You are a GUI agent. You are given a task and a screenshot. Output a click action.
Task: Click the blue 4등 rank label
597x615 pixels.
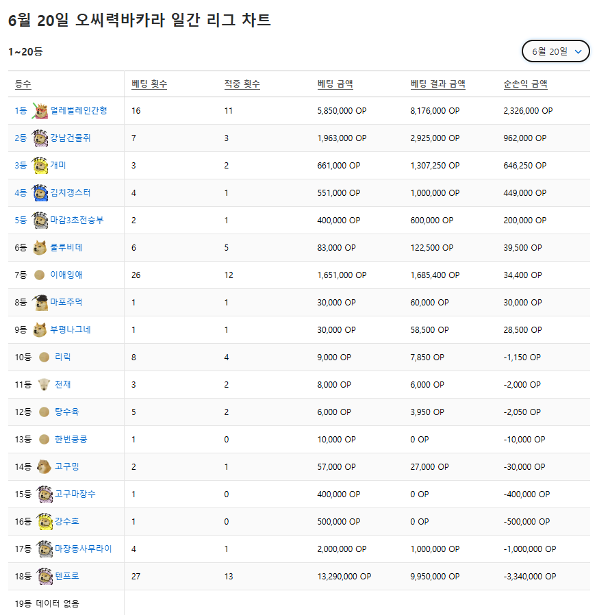pyautogui.click(x=21, y=192)
